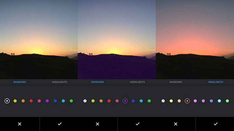
Task: Click the ringed purple swatch in the middle panel
Action: coord(125,101)
